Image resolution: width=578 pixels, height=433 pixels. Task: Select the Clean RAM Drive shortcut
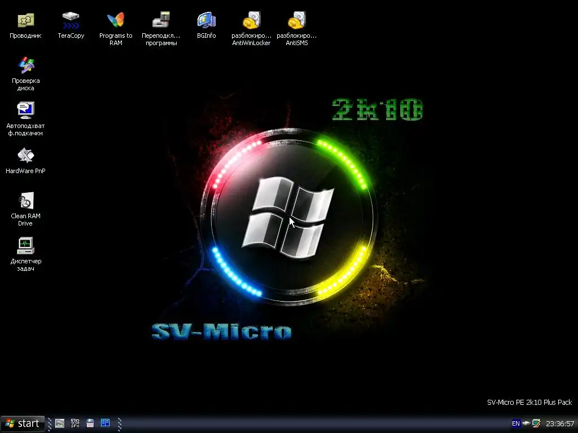click(25, 209)
